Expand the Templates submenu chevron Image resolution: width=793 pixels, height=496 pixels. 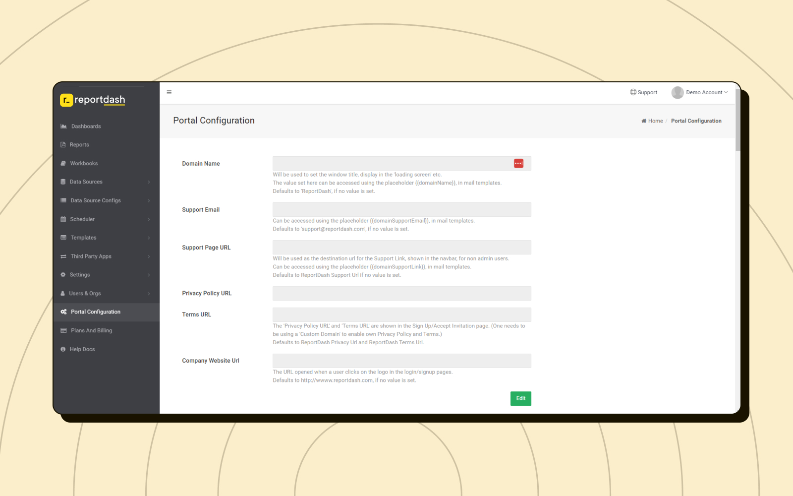(x=149, y=238)
